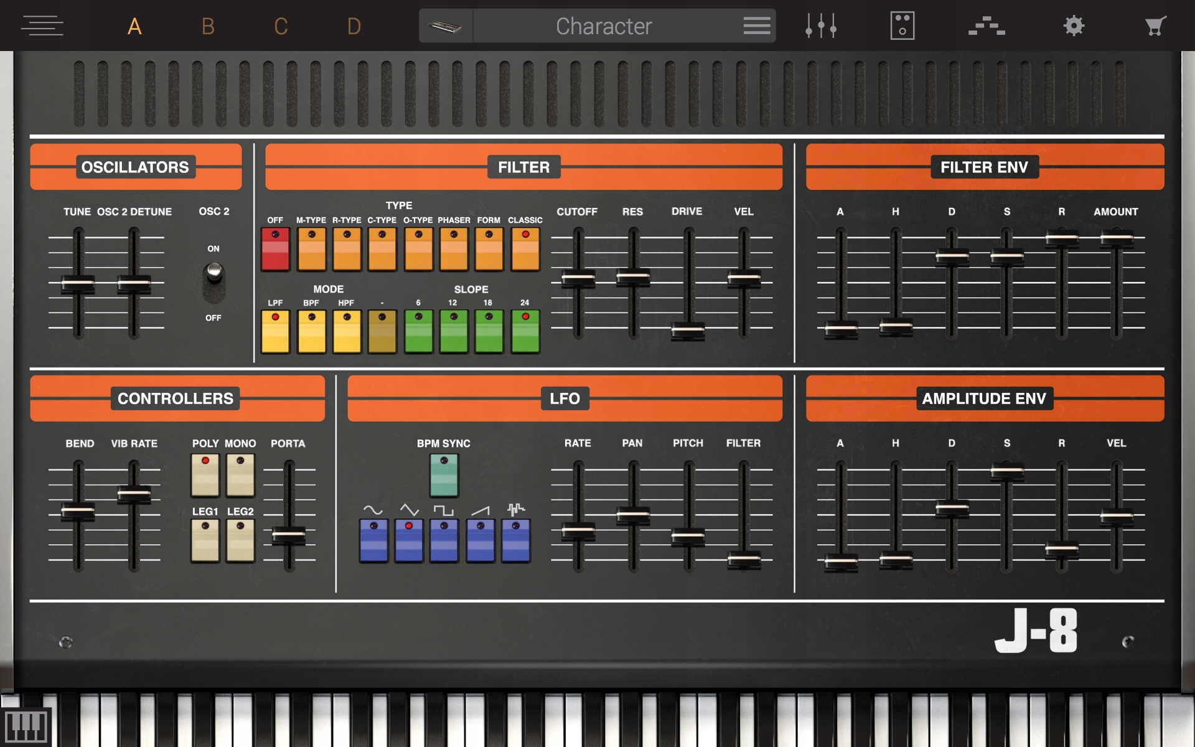Click the CUTOFF slider handle
The image size is (1195, 747).
pyautogui.click(x=578, y=278)
